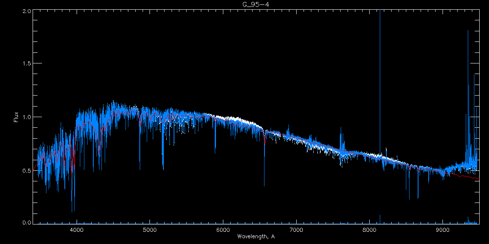The height and width of the screenshot is (244, 489).
Task: Select the Flux axis label
Action: (x=16, y=117)
